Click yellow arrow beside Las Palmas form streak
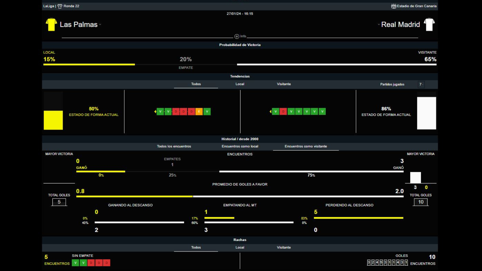482x271 pixels. [x=155, y=111]
